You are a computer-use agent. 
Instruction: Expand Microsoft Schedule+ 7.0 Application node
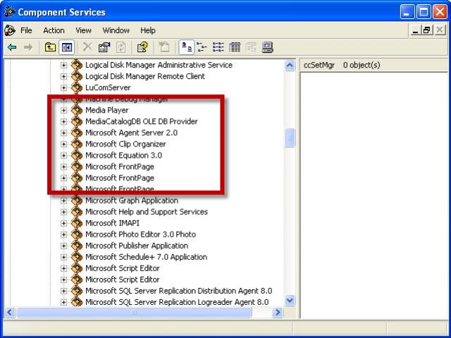63,257
